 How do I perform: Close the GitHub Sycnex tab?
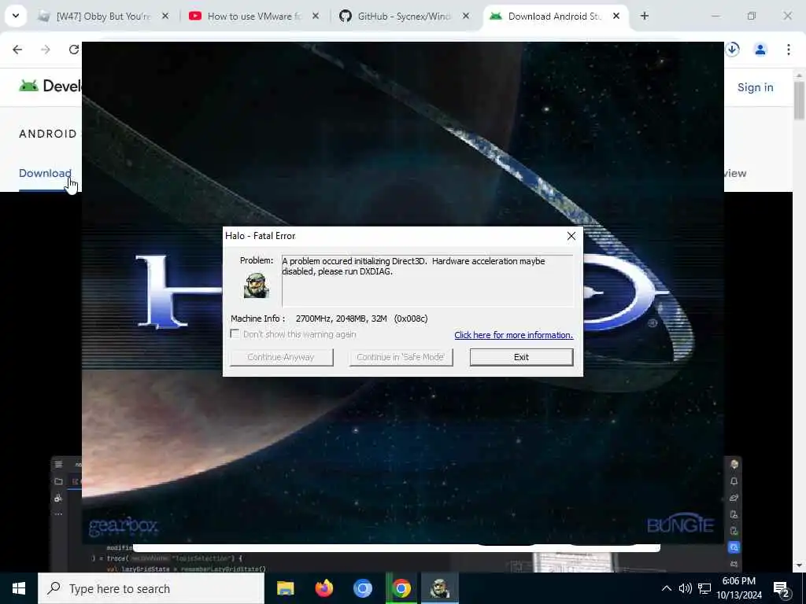coord(466,17)
